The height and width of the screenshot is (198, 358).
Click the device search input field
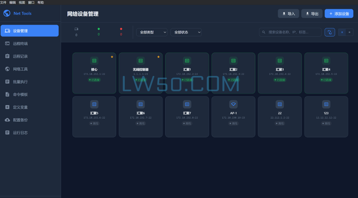point(290,32)
